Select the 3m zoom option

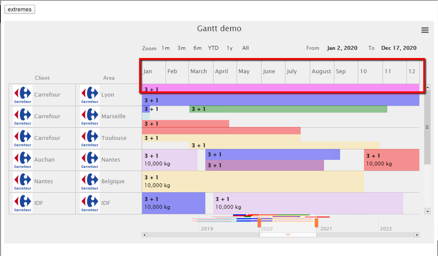[182, 48]
